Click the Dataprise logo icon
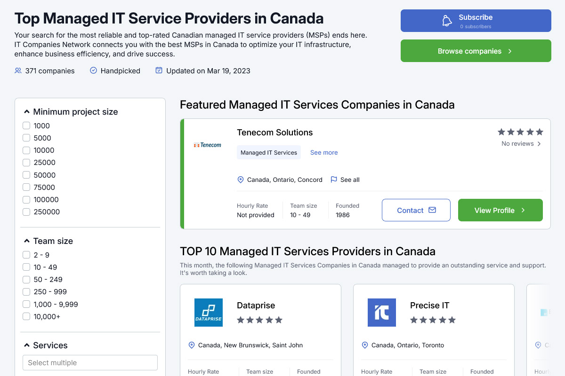The width and height of the screenshot is (565, 376). (209, 313)
